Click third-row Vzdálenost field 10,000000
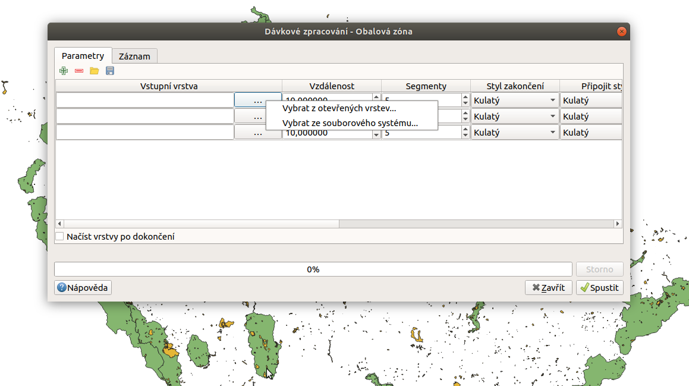Image resolution: width=689 pixels, height=386 pixels. [x=328, y=133]
